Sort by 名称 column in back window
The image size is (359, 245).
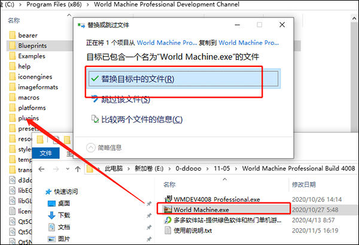[x=14, y=20]
